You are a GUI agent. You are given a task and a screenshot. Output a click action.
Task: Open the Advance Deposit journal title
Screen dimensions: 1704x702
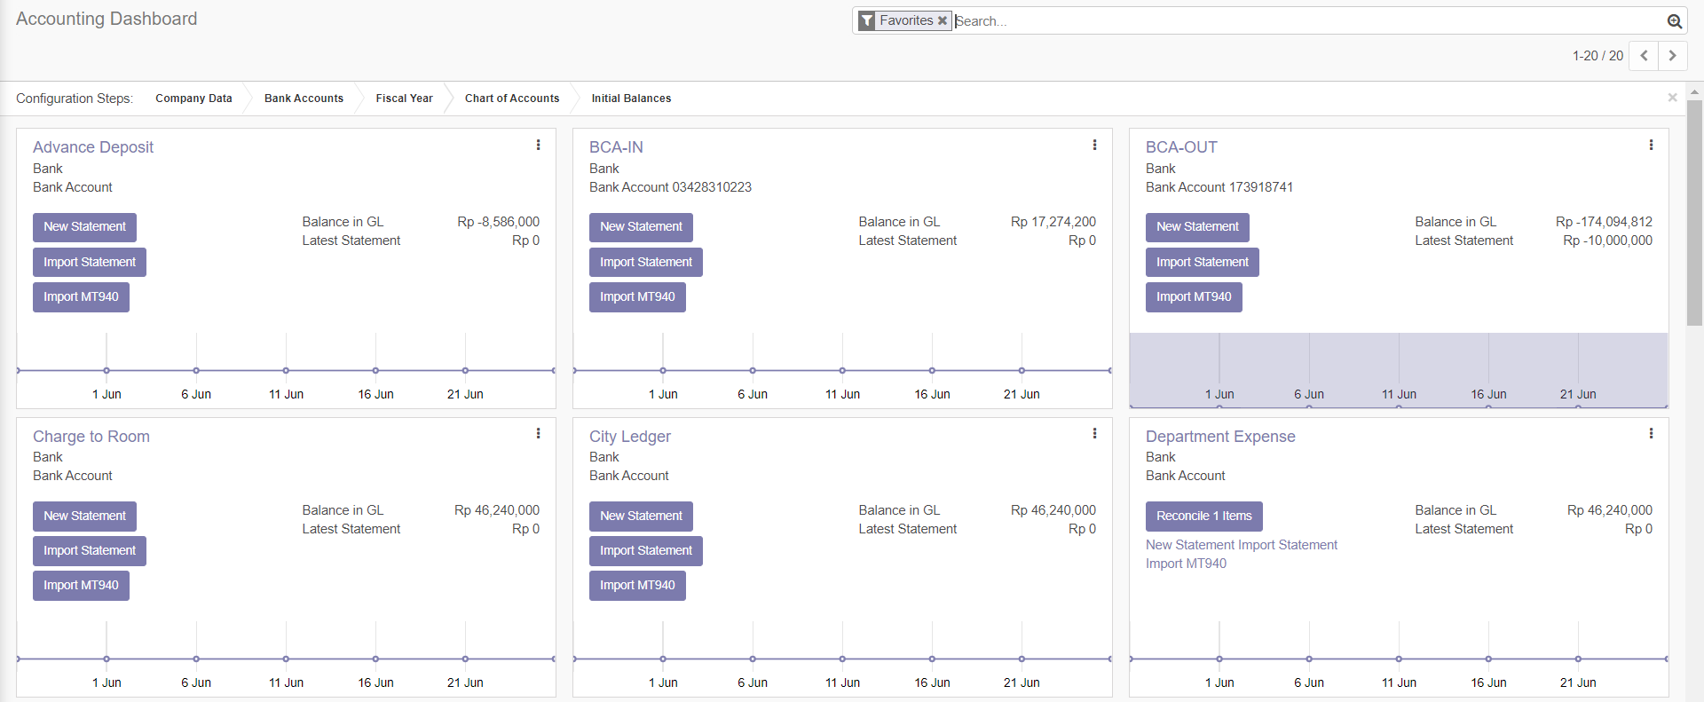tap(93, 147)
